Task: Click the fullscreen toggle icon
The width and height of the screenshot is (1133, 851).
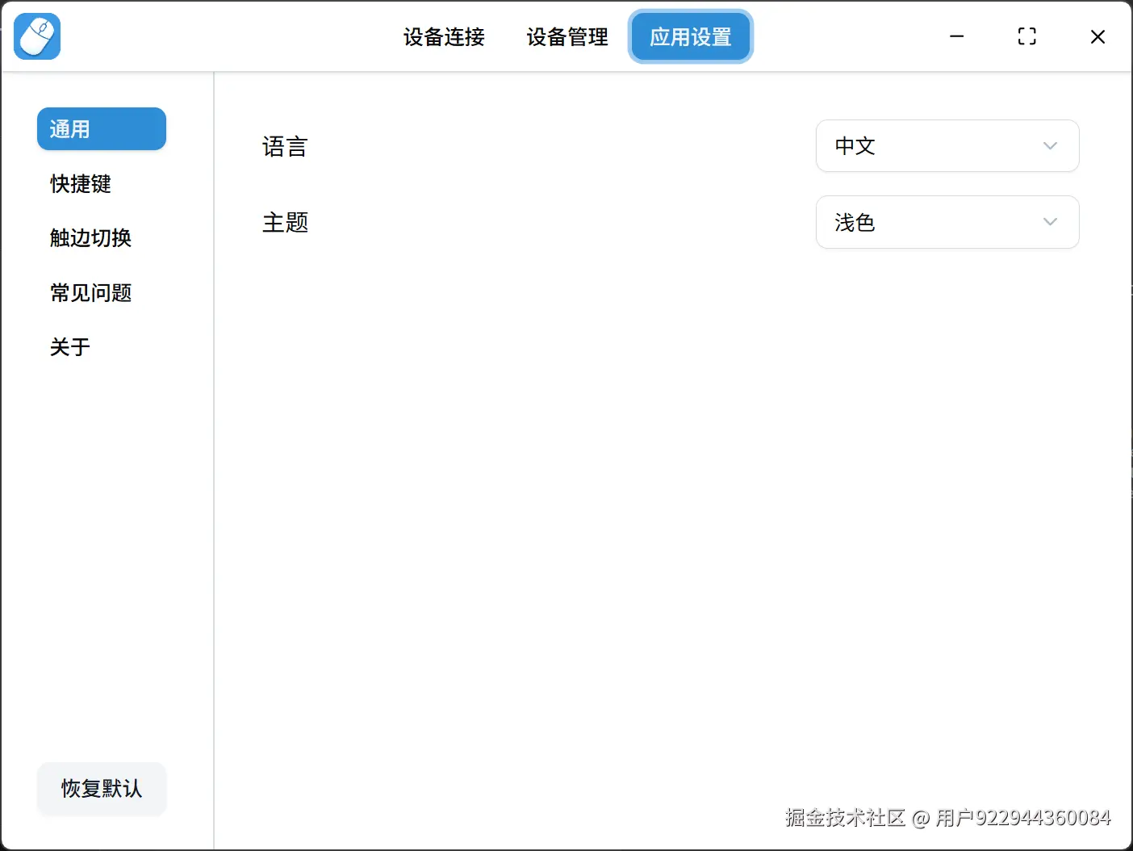Action: (1026, 36)
